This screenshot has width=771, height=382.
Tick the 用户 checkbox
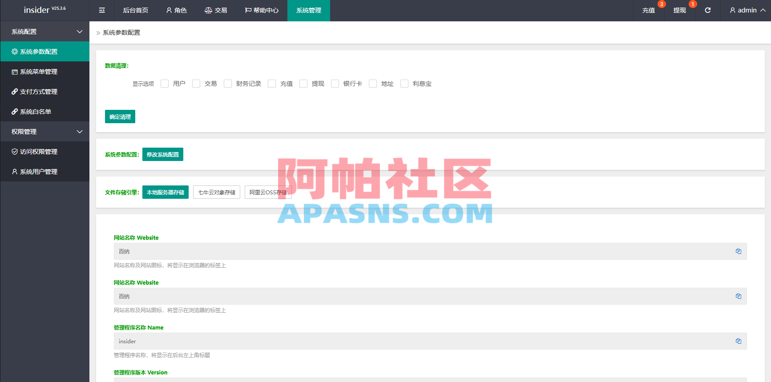(x=165, y=84)
